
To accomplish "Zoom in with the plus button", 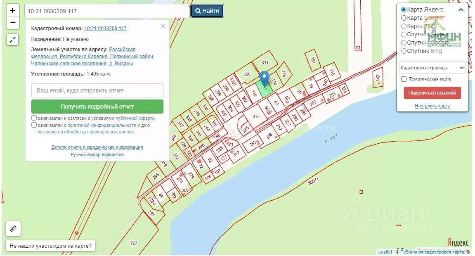I will (12, 10).
